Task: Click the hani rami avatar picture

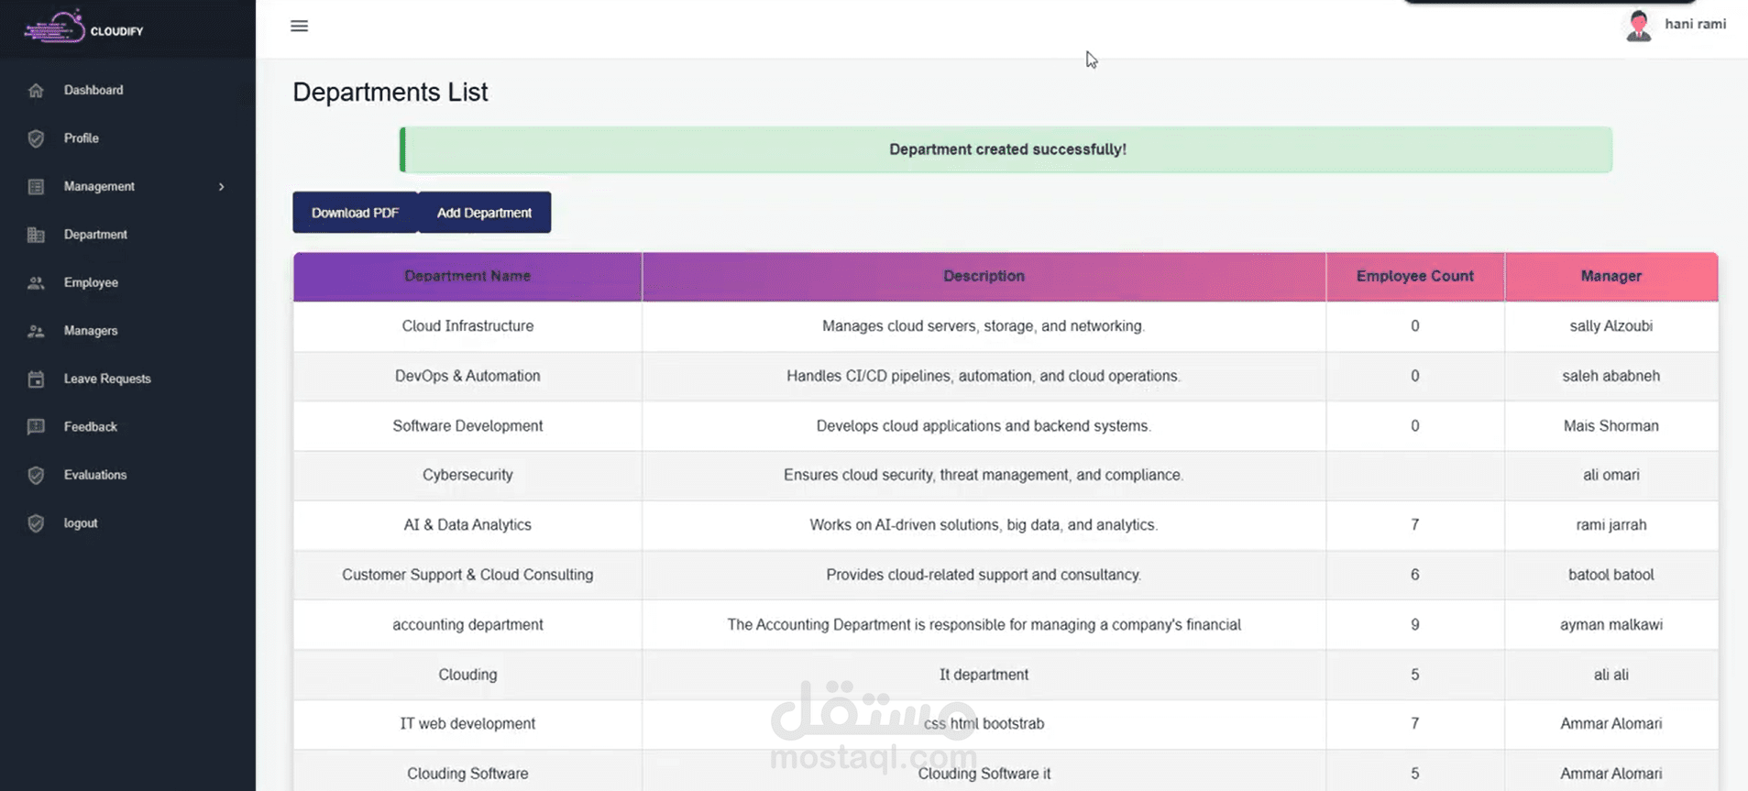Action: 1638,25
